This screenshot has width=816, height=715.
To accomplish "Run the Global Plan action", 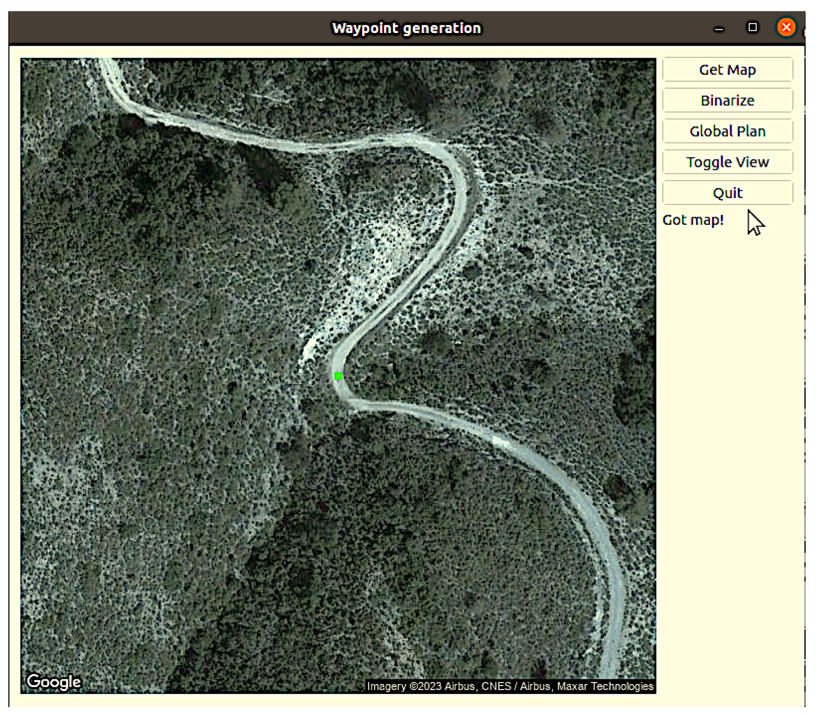I will (726, 131).
